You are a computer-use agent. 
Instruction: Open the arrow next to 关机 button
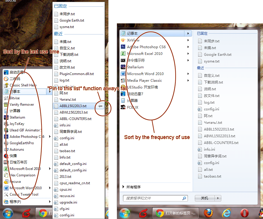point(218,198)
